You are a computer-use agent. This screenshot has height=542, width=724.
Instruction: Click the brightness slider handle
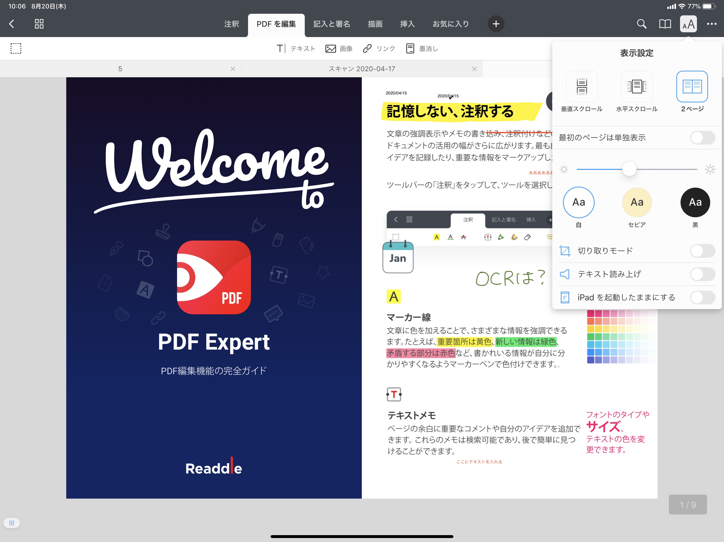click(629, 169)
